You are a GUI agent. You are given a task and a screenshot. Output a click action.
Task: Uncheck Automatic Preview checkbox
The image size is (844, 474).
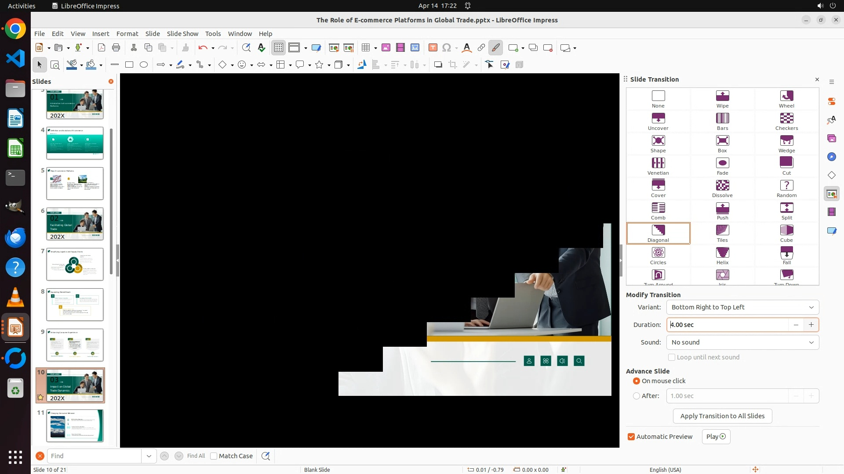(x=631, y=437)
